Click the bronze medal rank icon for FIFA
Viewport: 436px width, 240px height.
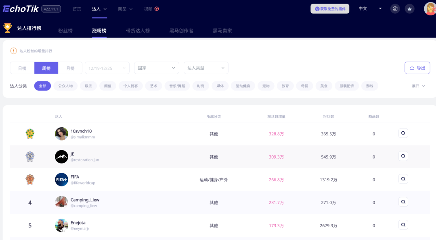coord(30,180)
